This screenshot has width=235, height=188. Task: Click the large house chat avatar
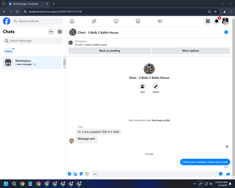pos(149,69)
